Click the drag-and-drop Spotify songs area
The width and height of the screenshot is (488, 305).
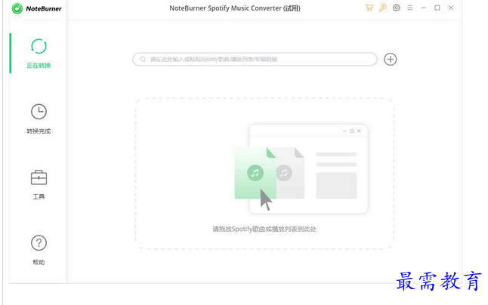(x=264, y=174)
